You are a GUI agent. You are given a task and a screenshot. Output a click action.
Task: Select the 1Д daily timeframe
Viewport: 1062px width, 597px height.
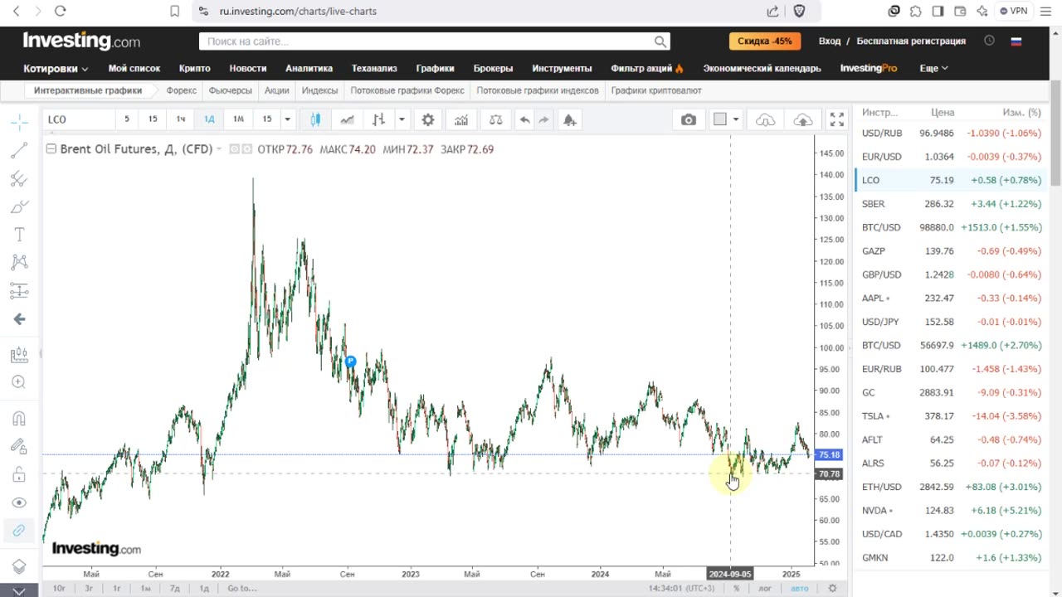pos(209,119)
